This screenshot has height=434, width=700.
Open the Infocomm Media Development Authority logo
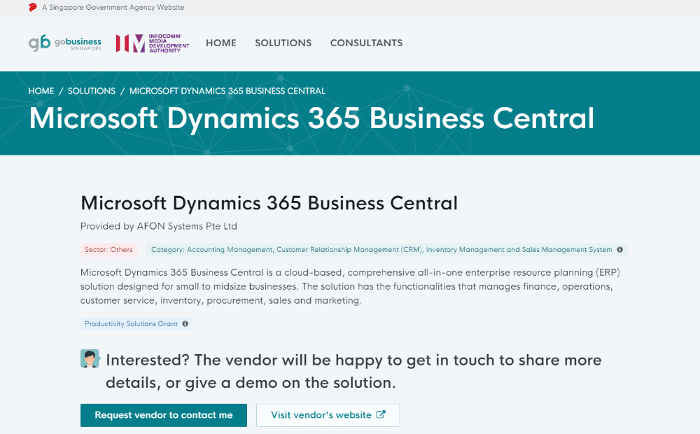153,43
